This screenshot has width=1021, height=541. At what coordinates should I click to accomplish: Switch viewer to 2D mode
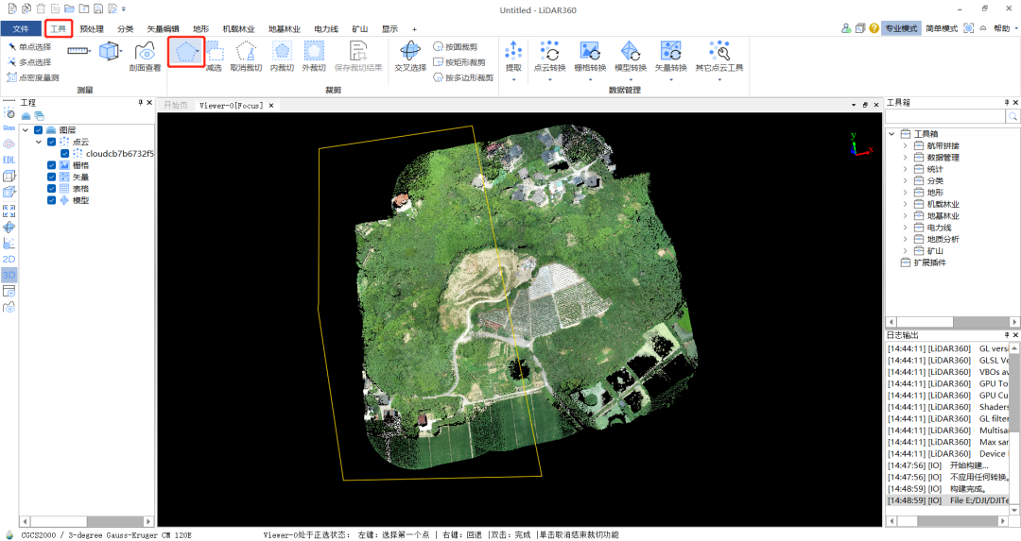9,259
